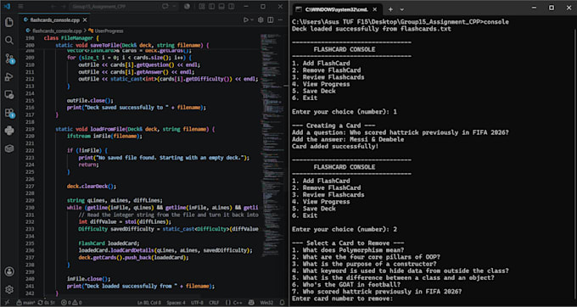Open the Source Control view
This screenshot has width=577, height=307.
[x=9, y=59]
